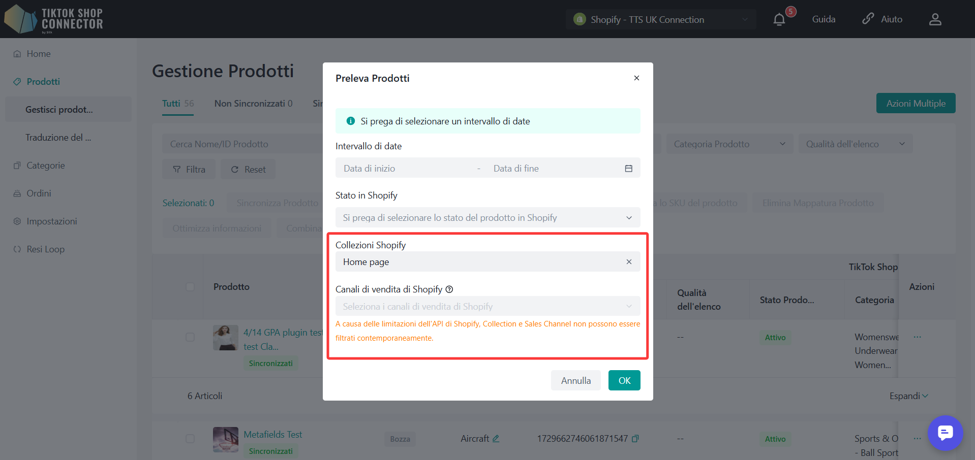Check the 4/14 GPA plugin test row

click(x=190, y=337)
